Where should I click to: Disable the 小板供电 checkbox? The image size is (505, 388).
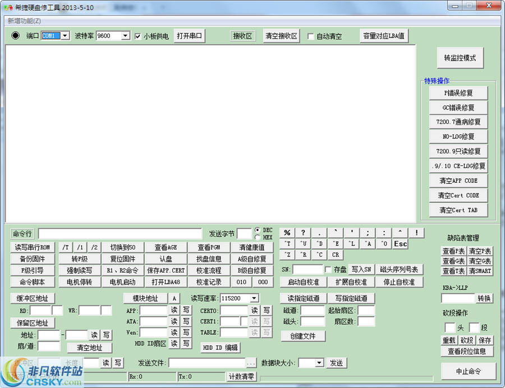[x=137, y=35]
